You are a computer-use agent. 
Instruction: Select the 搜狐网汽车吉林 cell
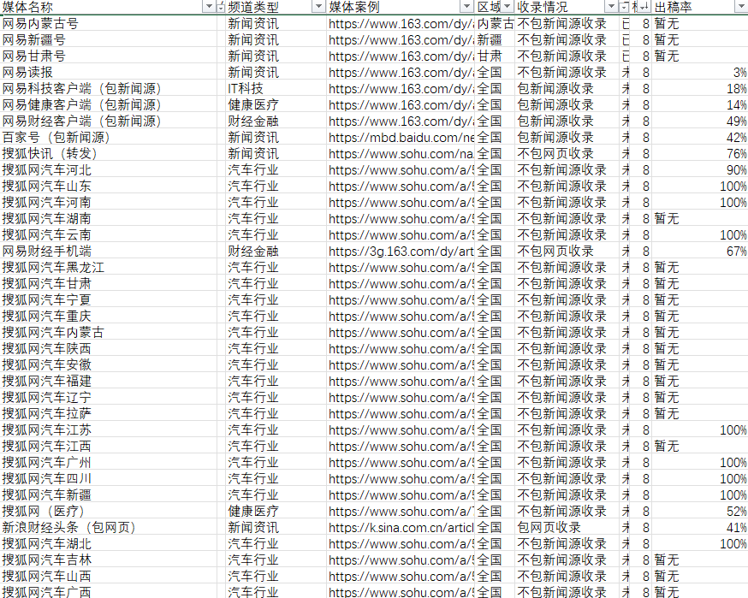point(109,560)
